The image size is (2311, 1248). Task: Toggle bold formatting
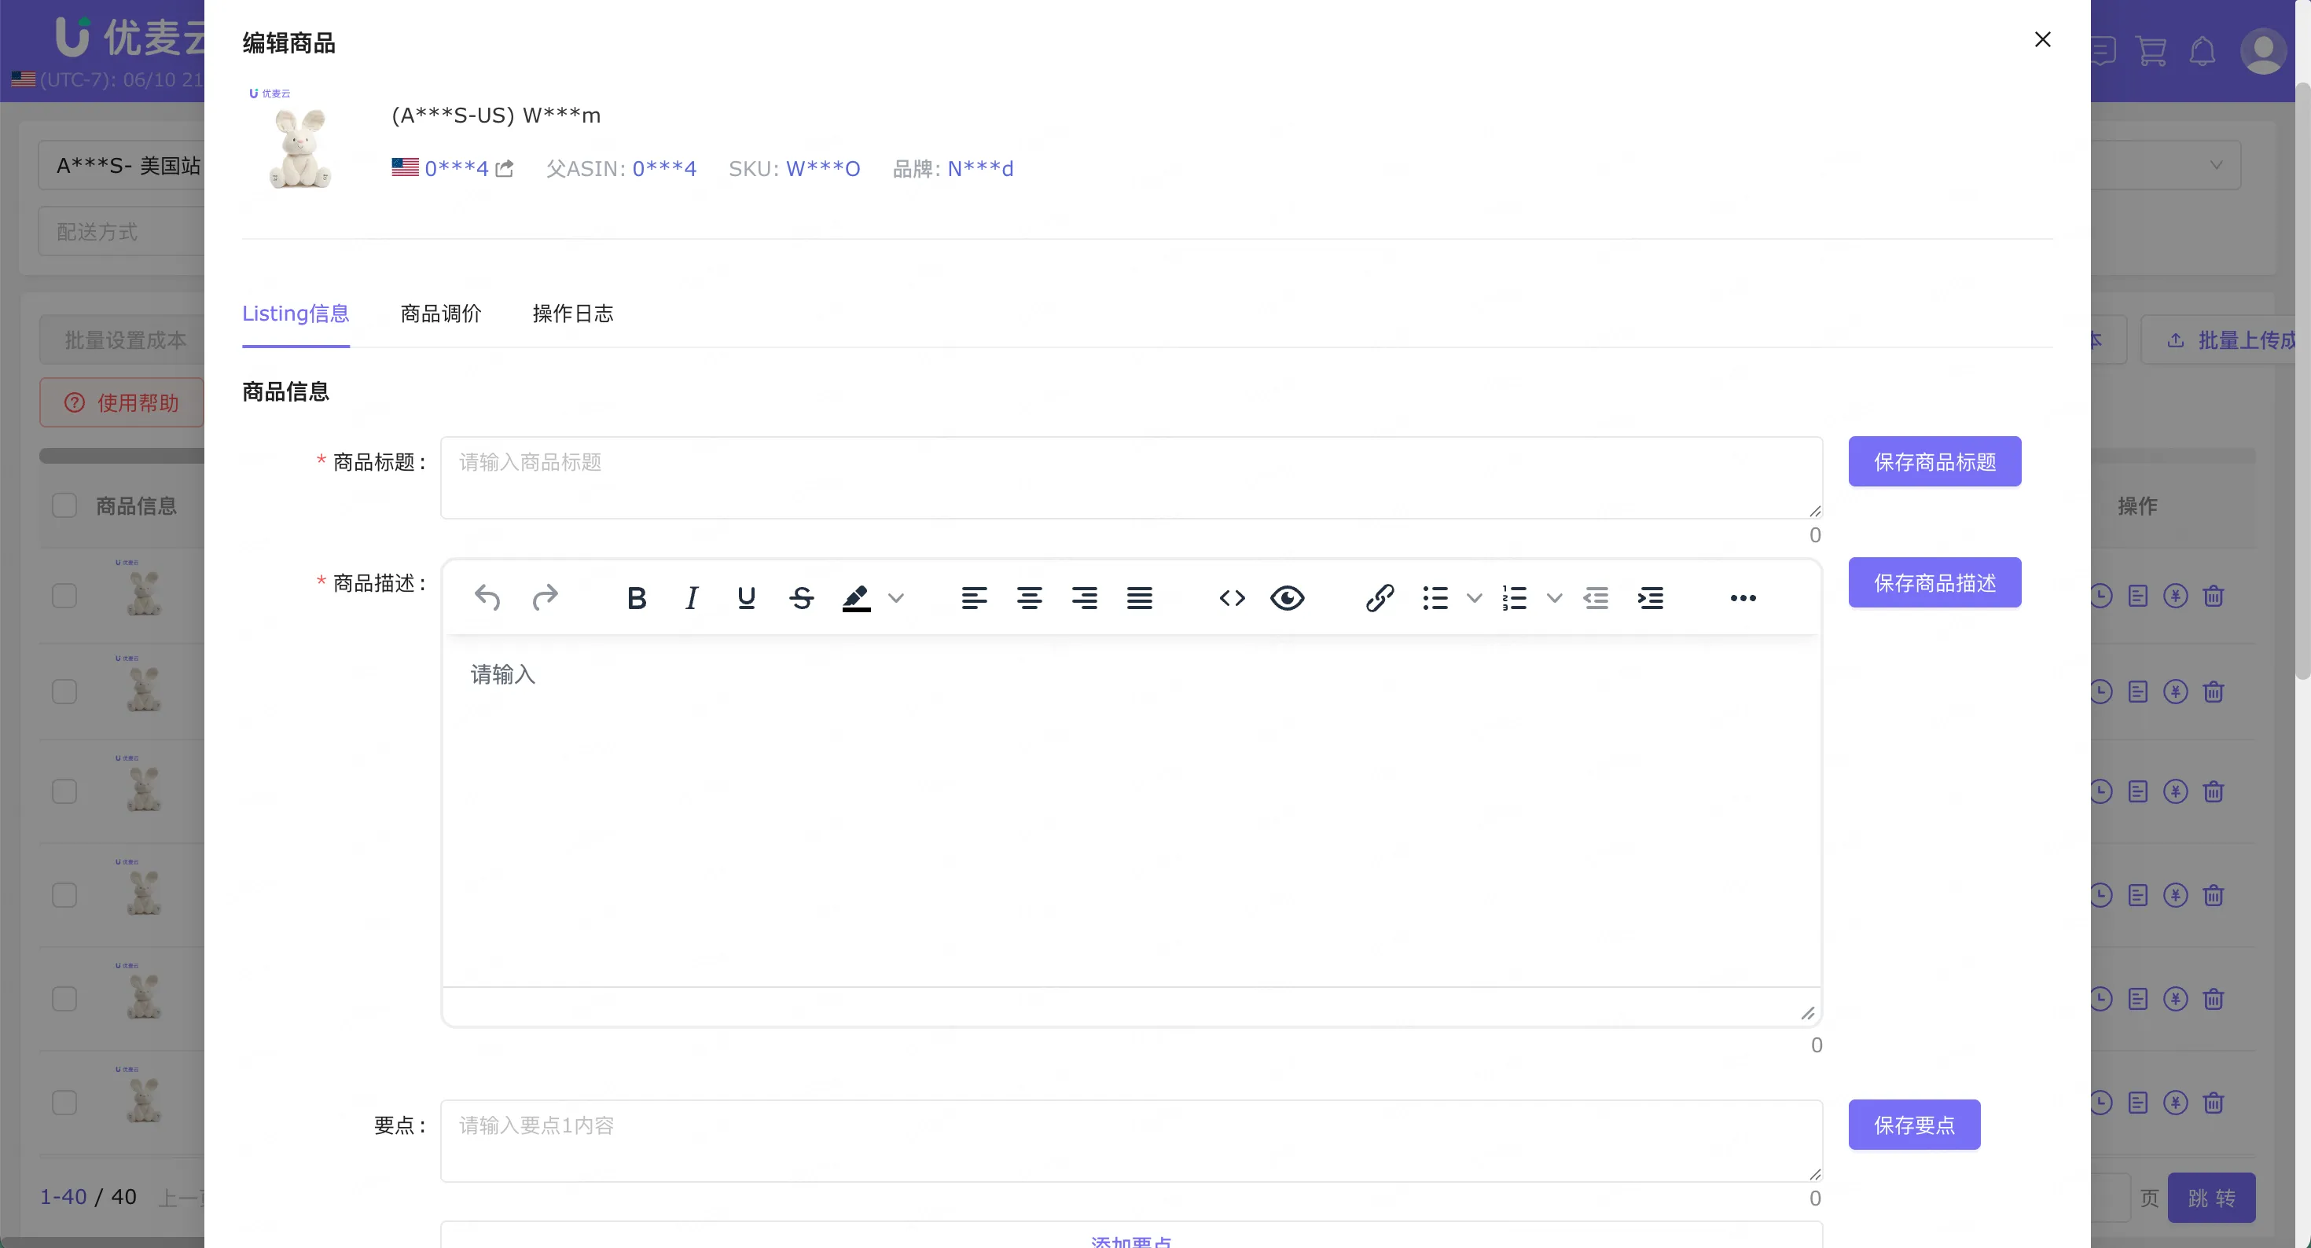[636, 597]
